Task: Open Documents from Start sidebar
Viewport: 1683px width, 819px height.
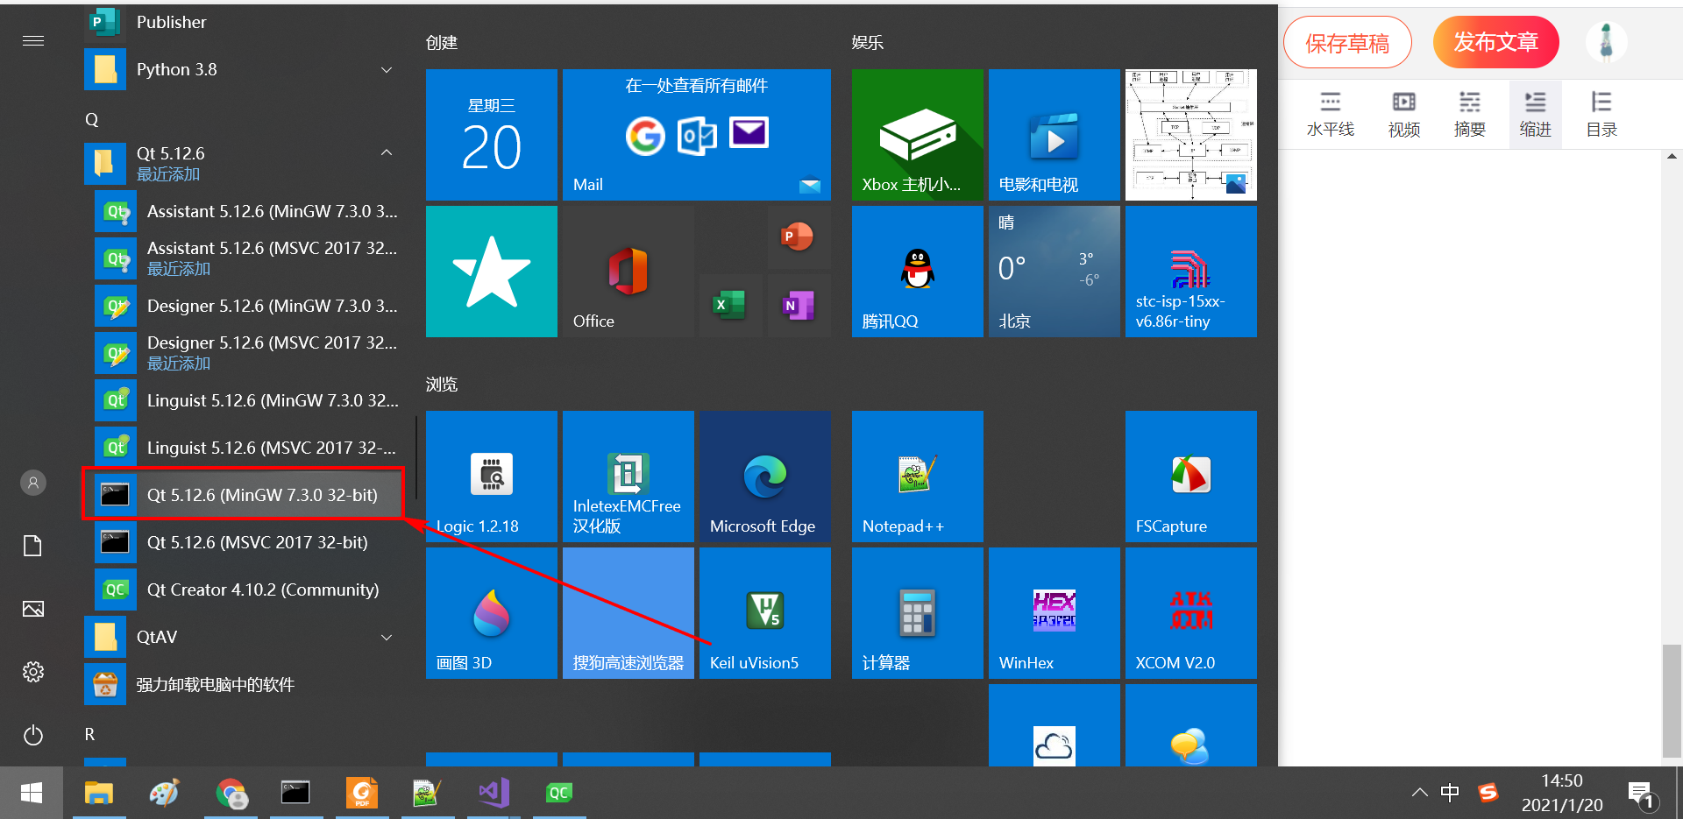Action: (33, 546)
